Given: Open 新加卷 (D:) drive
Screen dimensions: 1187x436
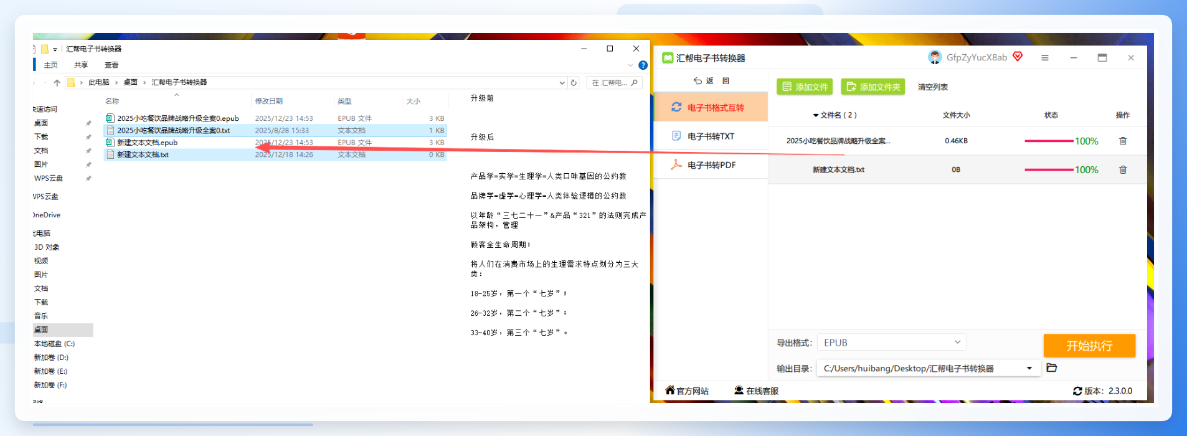Looking at the screenshot, I should pos(51,358).
